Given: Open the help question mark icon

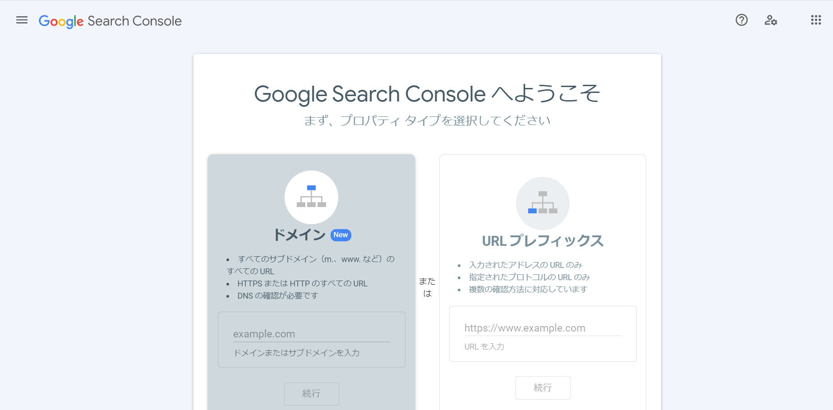Looking at the screenshot, I should click(x=741, y=20).
